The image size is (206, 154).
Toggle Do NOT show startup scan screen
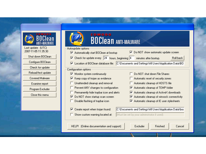[72, 97]
